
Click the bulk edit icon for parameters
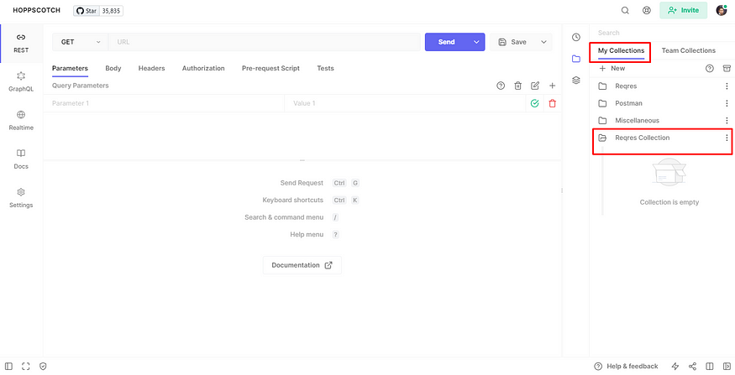[535, 86]
